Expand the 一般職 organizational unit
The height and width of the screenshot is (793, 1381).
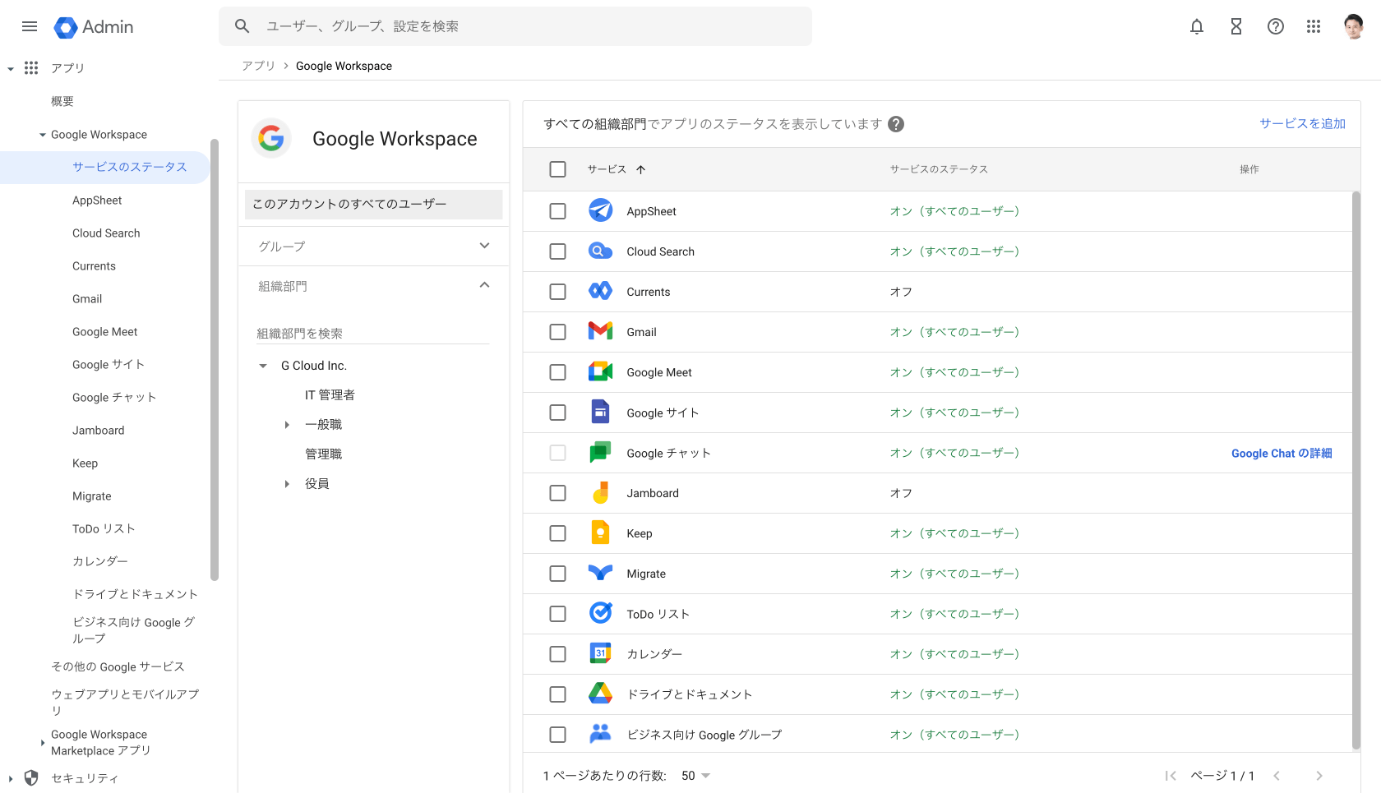[287, 425]
